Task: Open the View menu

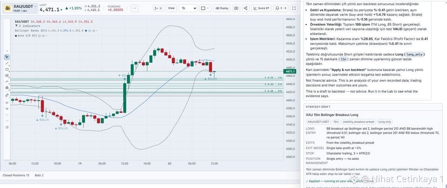Action: (171, 8)
